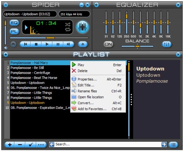Stop playback with the stop button
This screenshot has height=151, width=184.
click(36, 44)
